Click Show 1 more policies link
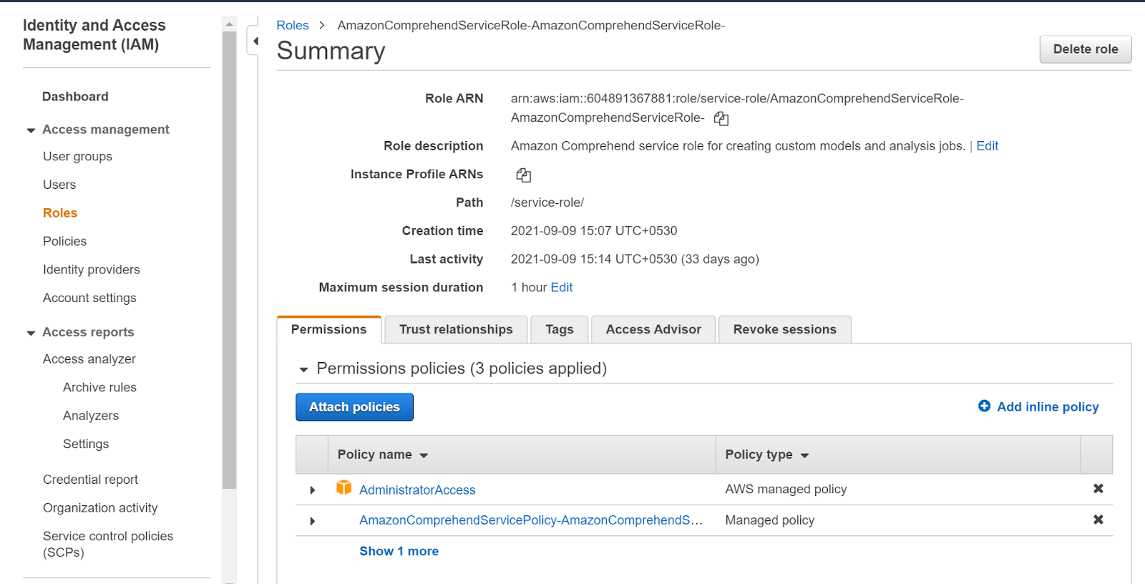 (x=399, y=551)
